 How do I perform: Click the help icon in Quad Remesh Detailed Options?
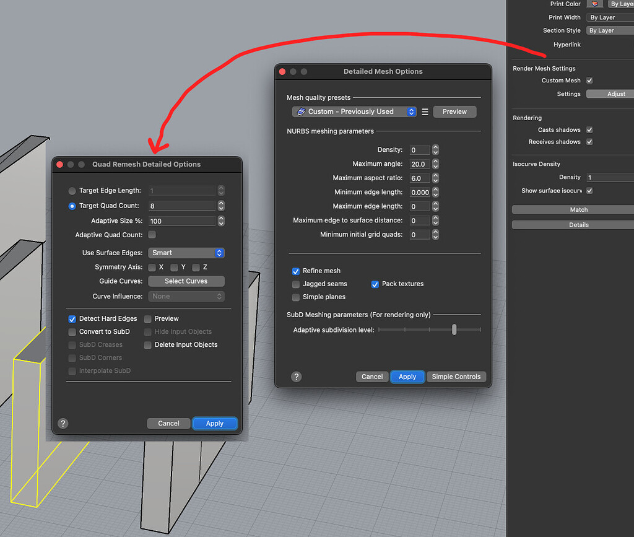(x=63, y=423)
